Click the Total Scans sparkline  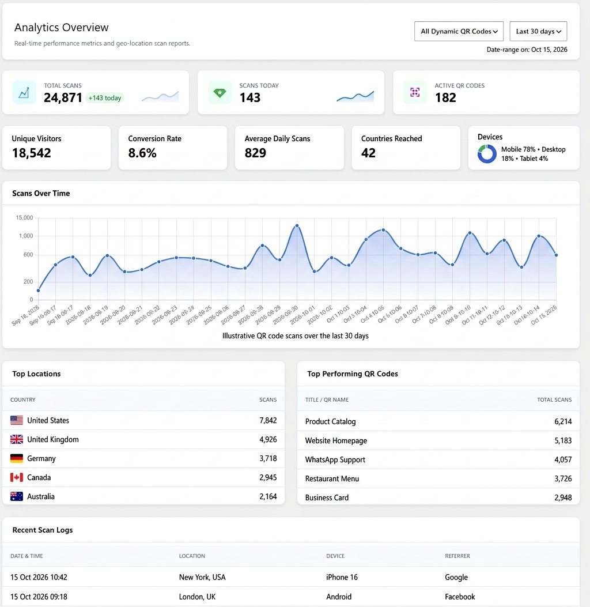(160, 96)
